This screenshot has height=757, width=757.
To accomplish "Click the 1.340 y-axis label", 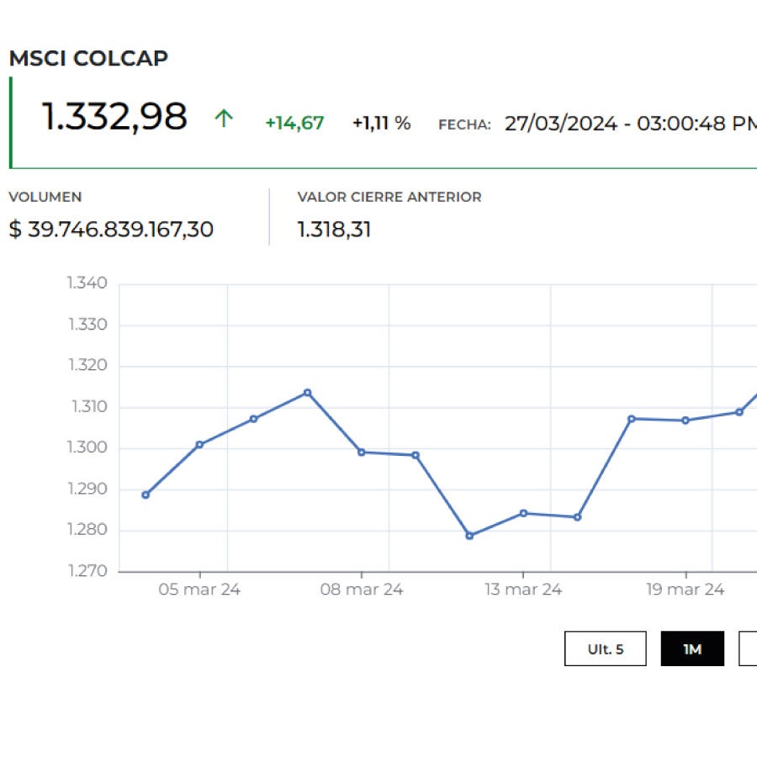I will point(87,283).
